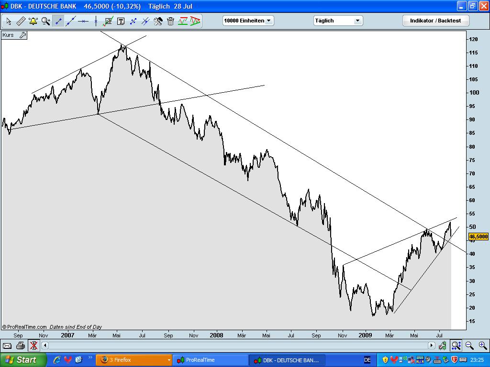
Task: Activate the magnifier zoom tool in toolbar
Action: (45, 21)
